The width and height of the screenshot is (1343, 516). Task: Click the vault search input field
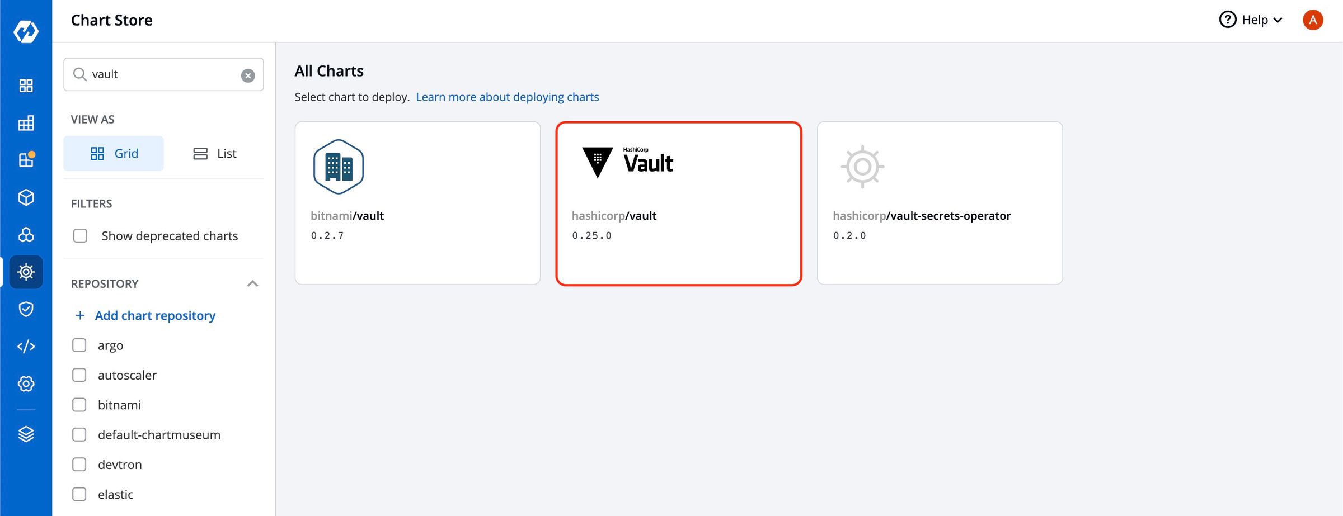pyautogui.click(x=162, y=74)
